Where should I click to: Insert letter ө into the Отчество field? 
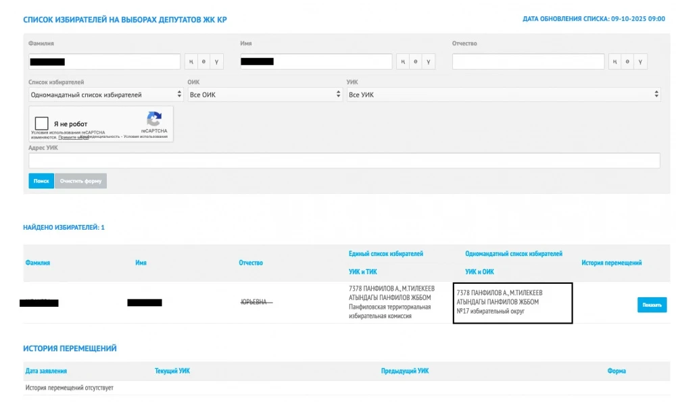click(628, 61)
